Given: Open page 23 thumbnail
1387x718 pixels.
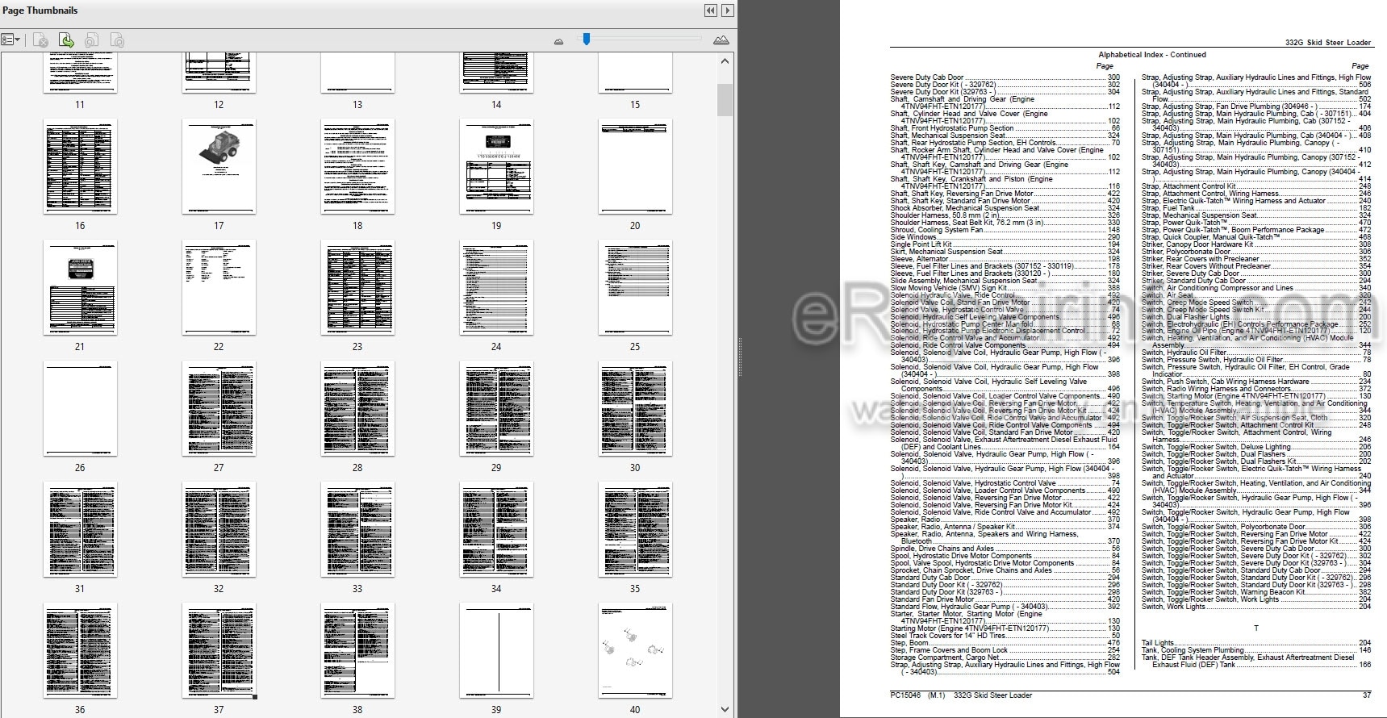Looking at the screenshot, I should click(357, 288).
